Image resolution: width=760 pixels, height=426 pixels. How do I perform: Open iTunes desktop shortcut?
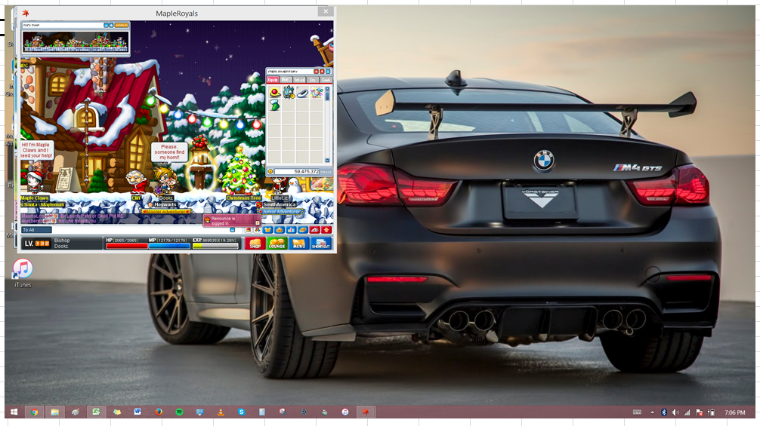point(23,269)
